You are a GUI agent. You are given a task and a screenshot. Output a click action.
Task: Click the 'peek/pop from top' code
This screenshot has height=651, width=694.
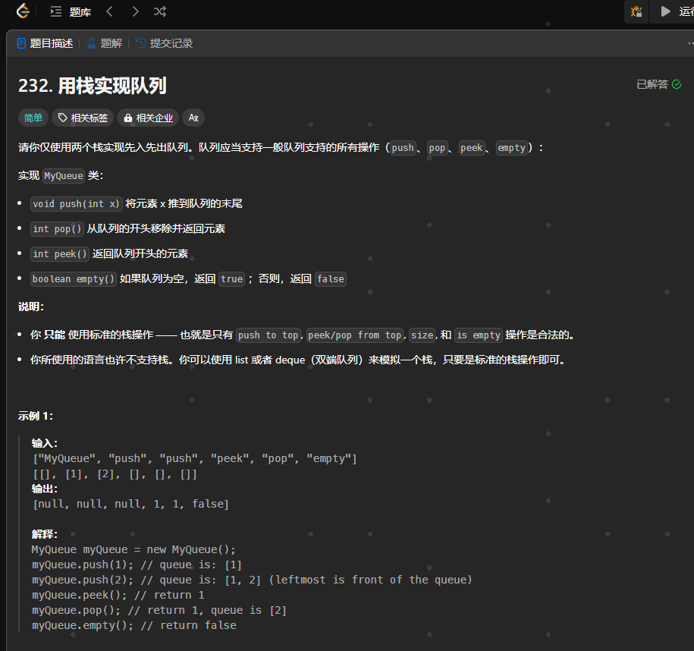click(x=354, y=335)
